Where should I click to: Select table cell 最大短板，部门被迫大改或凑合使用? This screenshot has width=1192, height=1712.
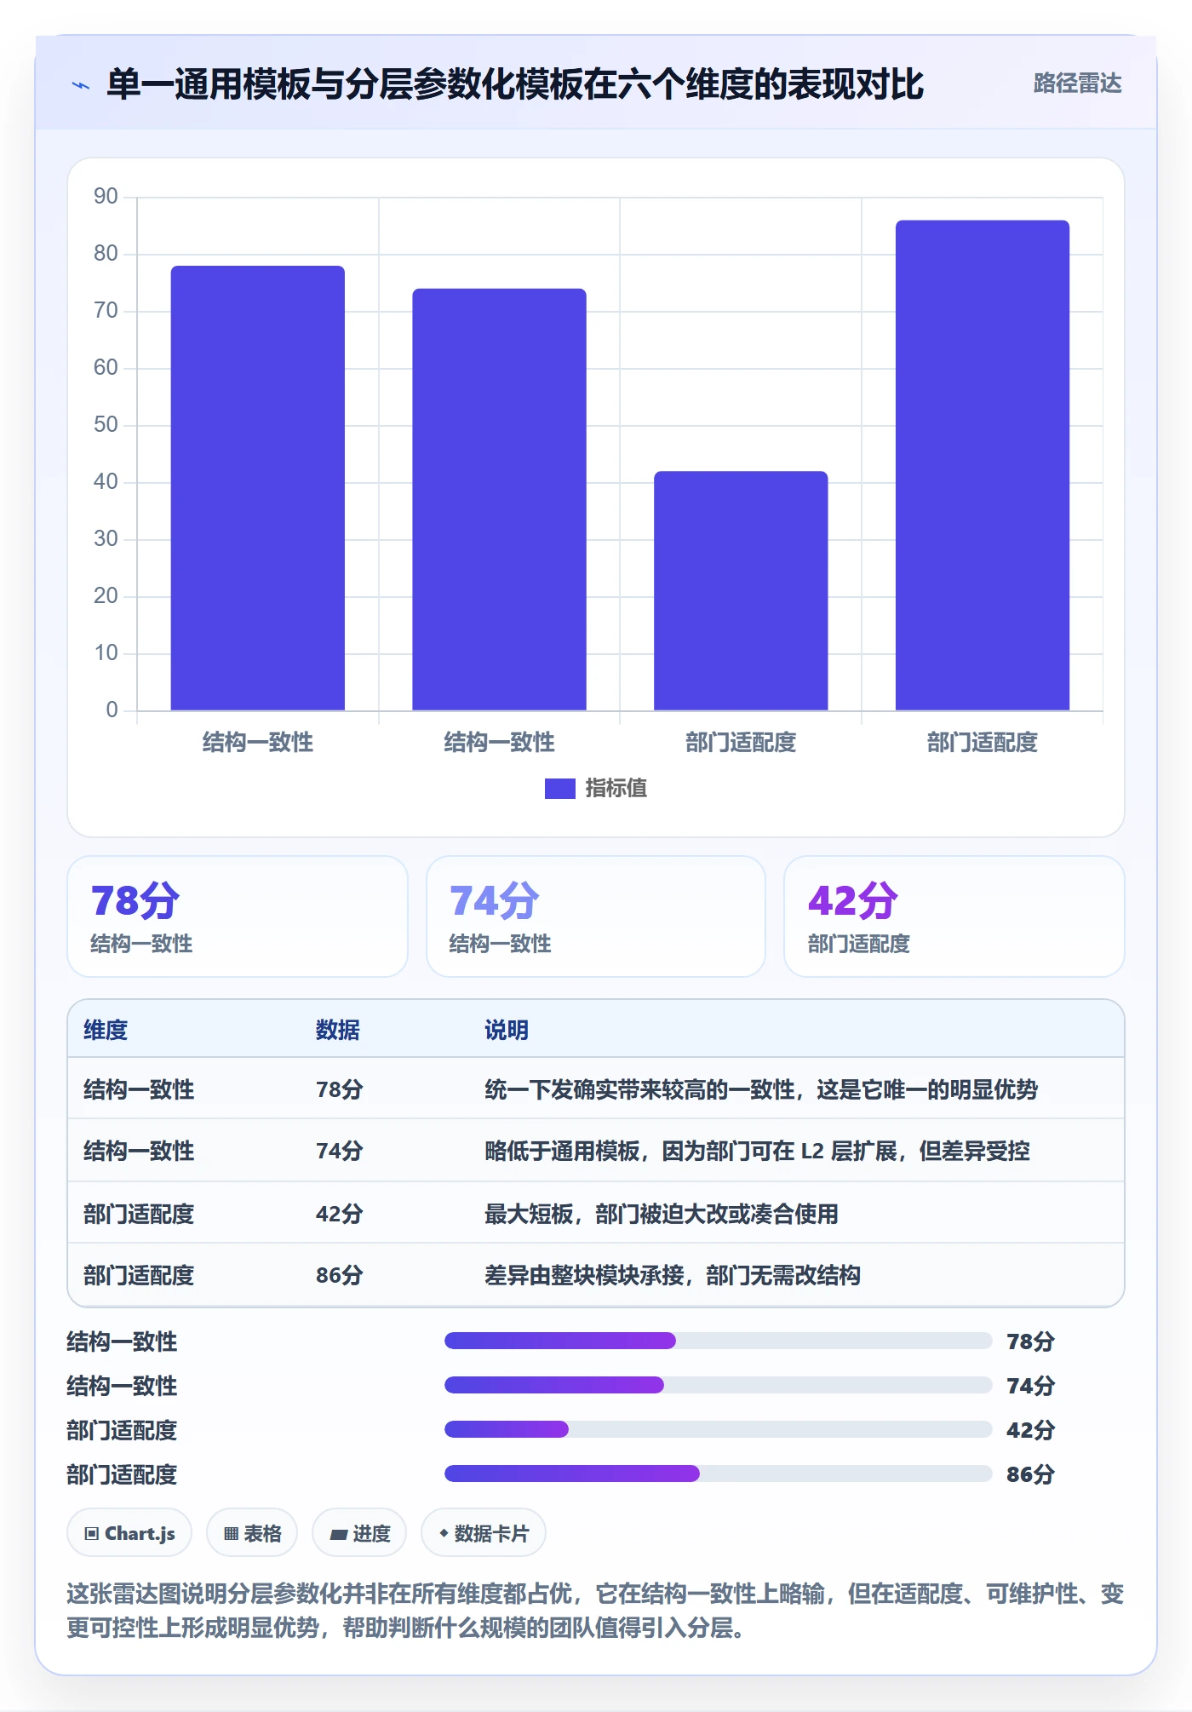coord(662,1214)
